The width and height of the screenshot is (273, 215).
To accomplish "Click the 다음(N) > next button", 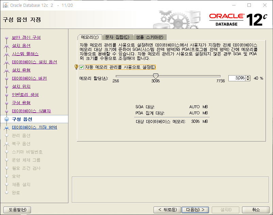I will point(195,210).
